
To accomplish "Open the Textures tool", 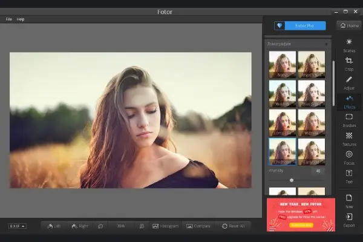I will [349, 139].
